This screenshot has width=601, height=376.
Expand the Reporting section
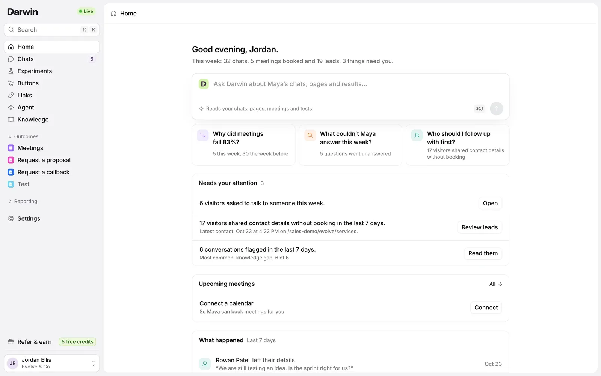pyautogui.click(x=23, y=202)
